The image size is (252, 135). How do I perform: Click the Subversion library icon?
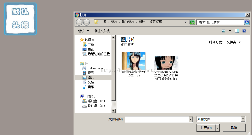(x=85, y=68)
